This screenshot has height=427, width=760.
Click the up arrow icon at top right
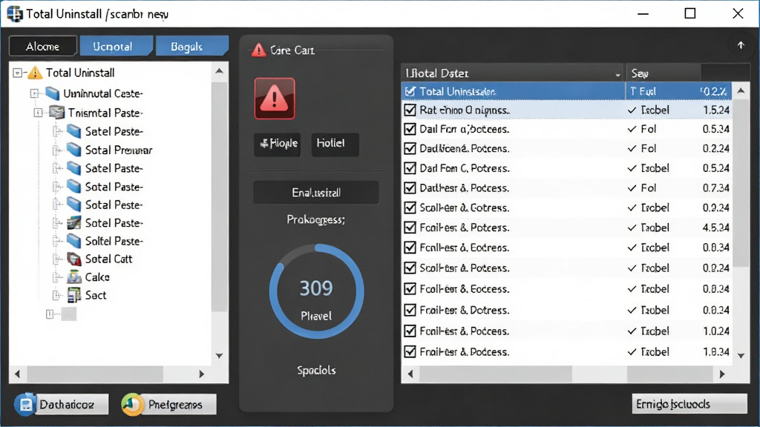click(x=741, y=45)
